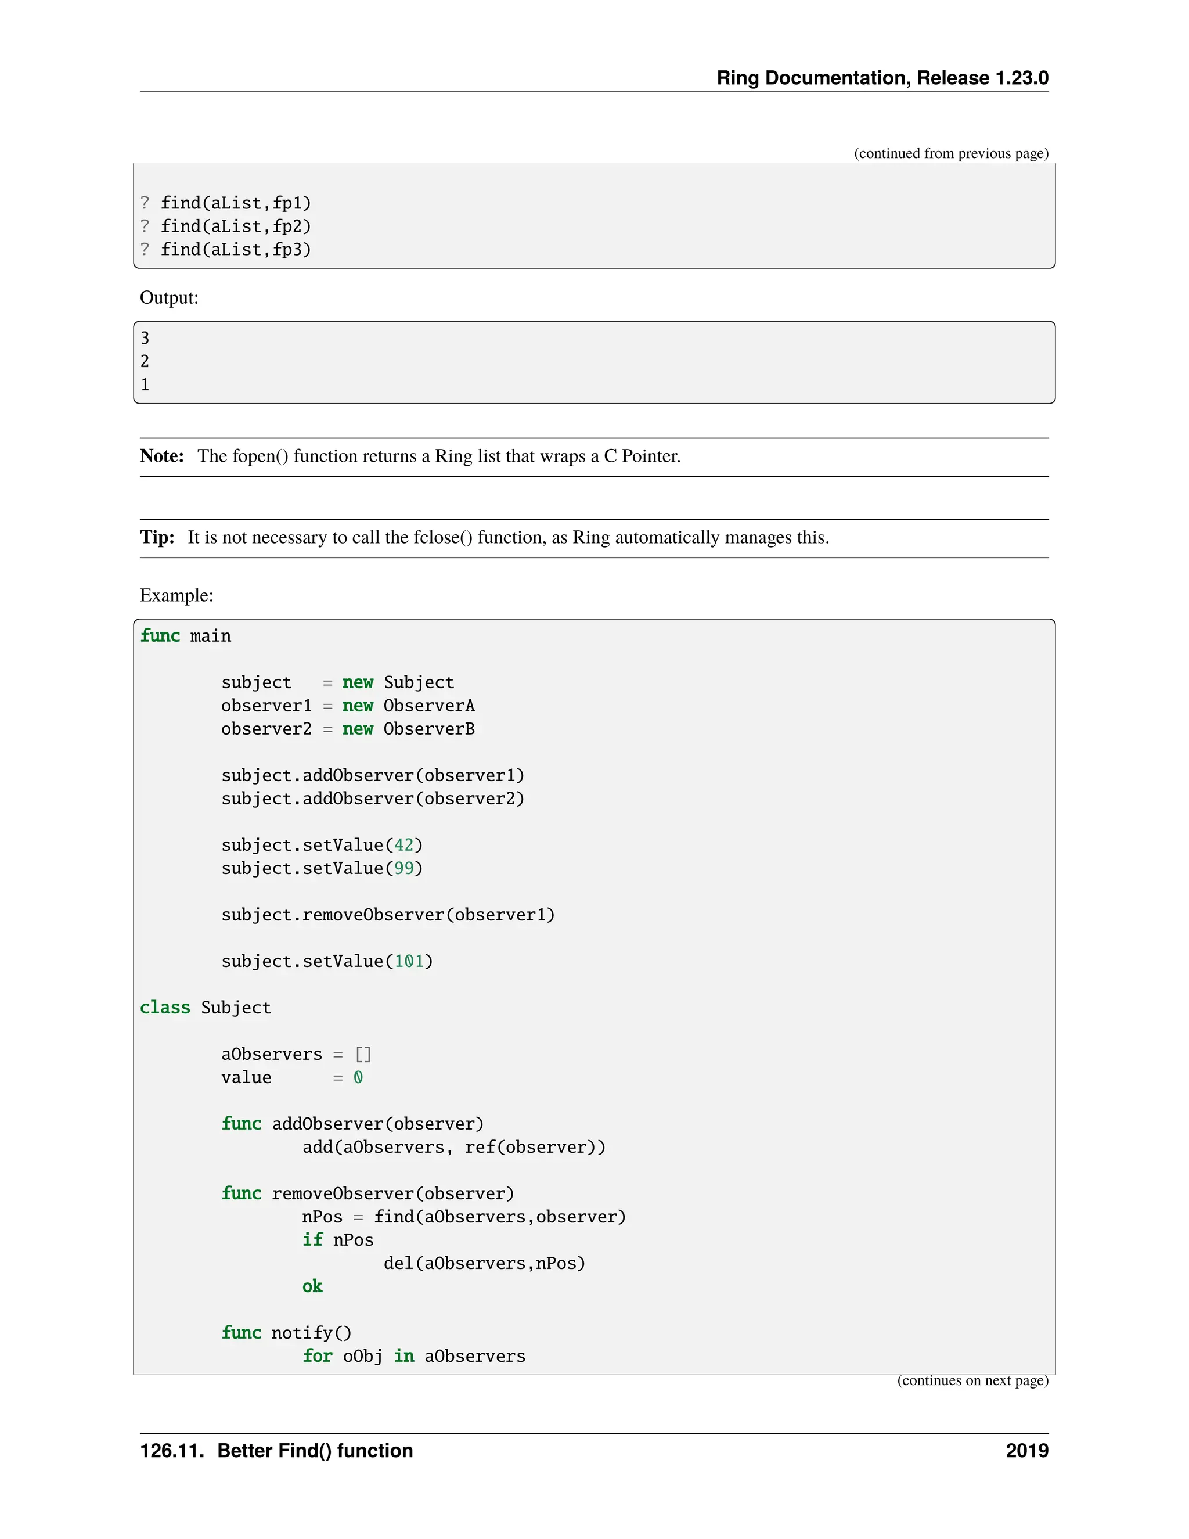Click 'func removeObserver(observer)' line
The height and width of the screenshot is (1539, 1189).
(367, 1193)
